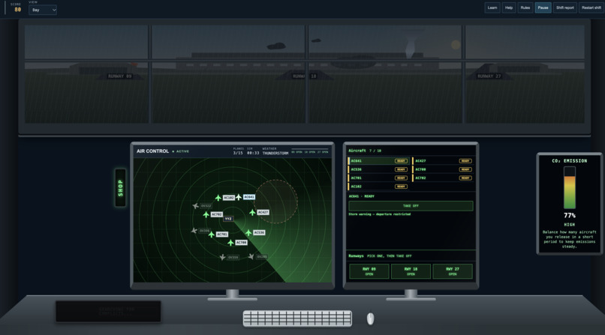Open the Help menu

point(509,7)
